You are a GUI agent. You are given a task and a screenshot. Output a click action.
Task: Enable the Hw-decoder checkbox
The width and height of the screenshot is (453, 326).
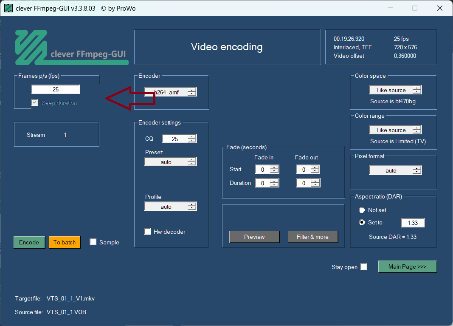pyautogui.click(x=147, y=231)
